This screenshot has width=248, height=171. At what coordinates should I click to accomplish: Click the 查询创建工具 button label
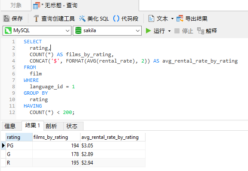58,18
